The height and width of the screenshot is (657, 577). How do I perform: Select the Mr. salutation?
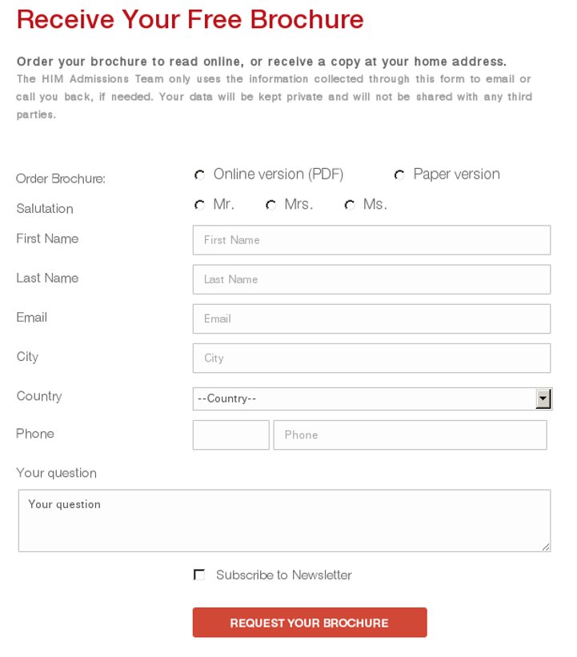(199, 205)
